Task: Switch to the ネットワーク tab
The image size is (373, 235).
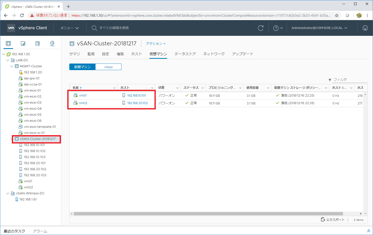Action: tap(214, 54)
